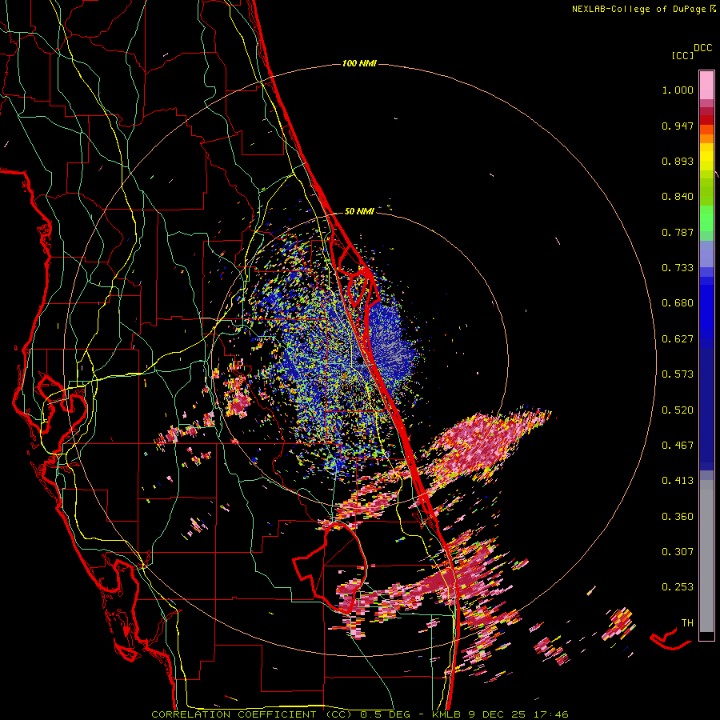Click the 0.627 legend value
Screen dimensions: 720x720
coord(678,339)
